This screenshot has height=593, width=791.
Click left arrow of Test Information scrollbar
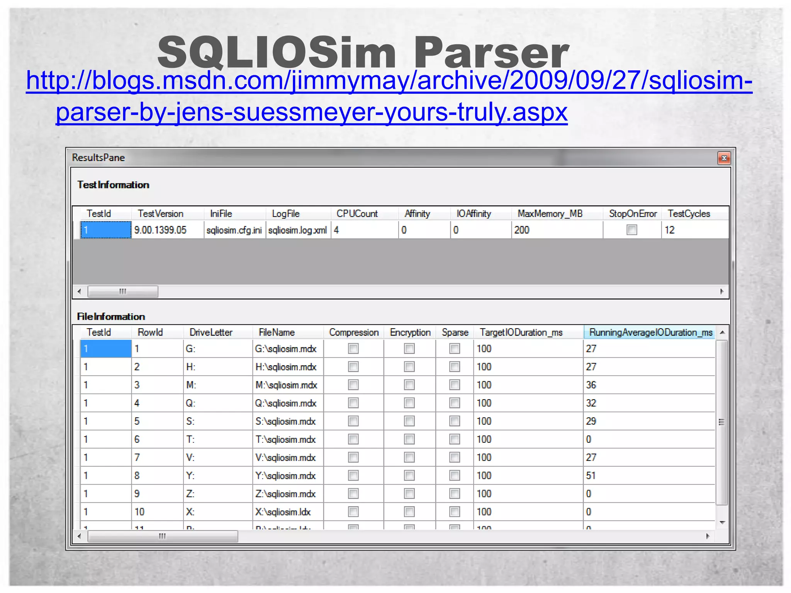pyautogui.click(x=79, y=291)
